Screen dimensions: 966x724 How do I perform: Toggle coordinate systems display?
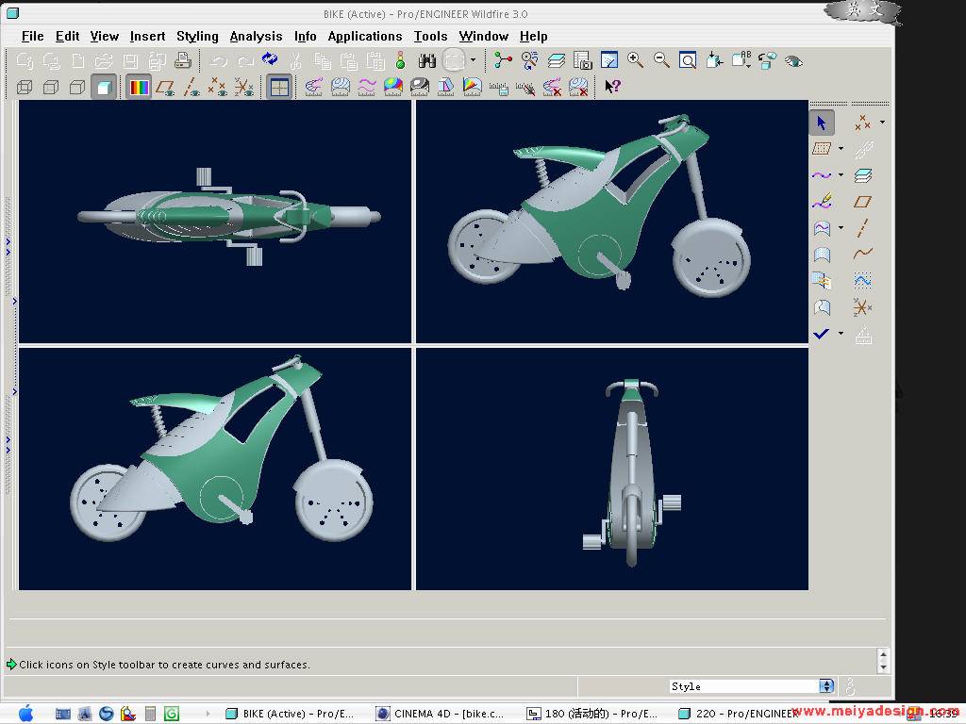(244, 87)
